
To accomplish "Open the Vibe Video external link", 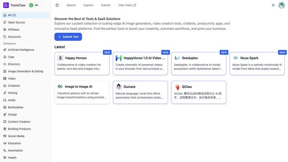I will pos(127,5).
